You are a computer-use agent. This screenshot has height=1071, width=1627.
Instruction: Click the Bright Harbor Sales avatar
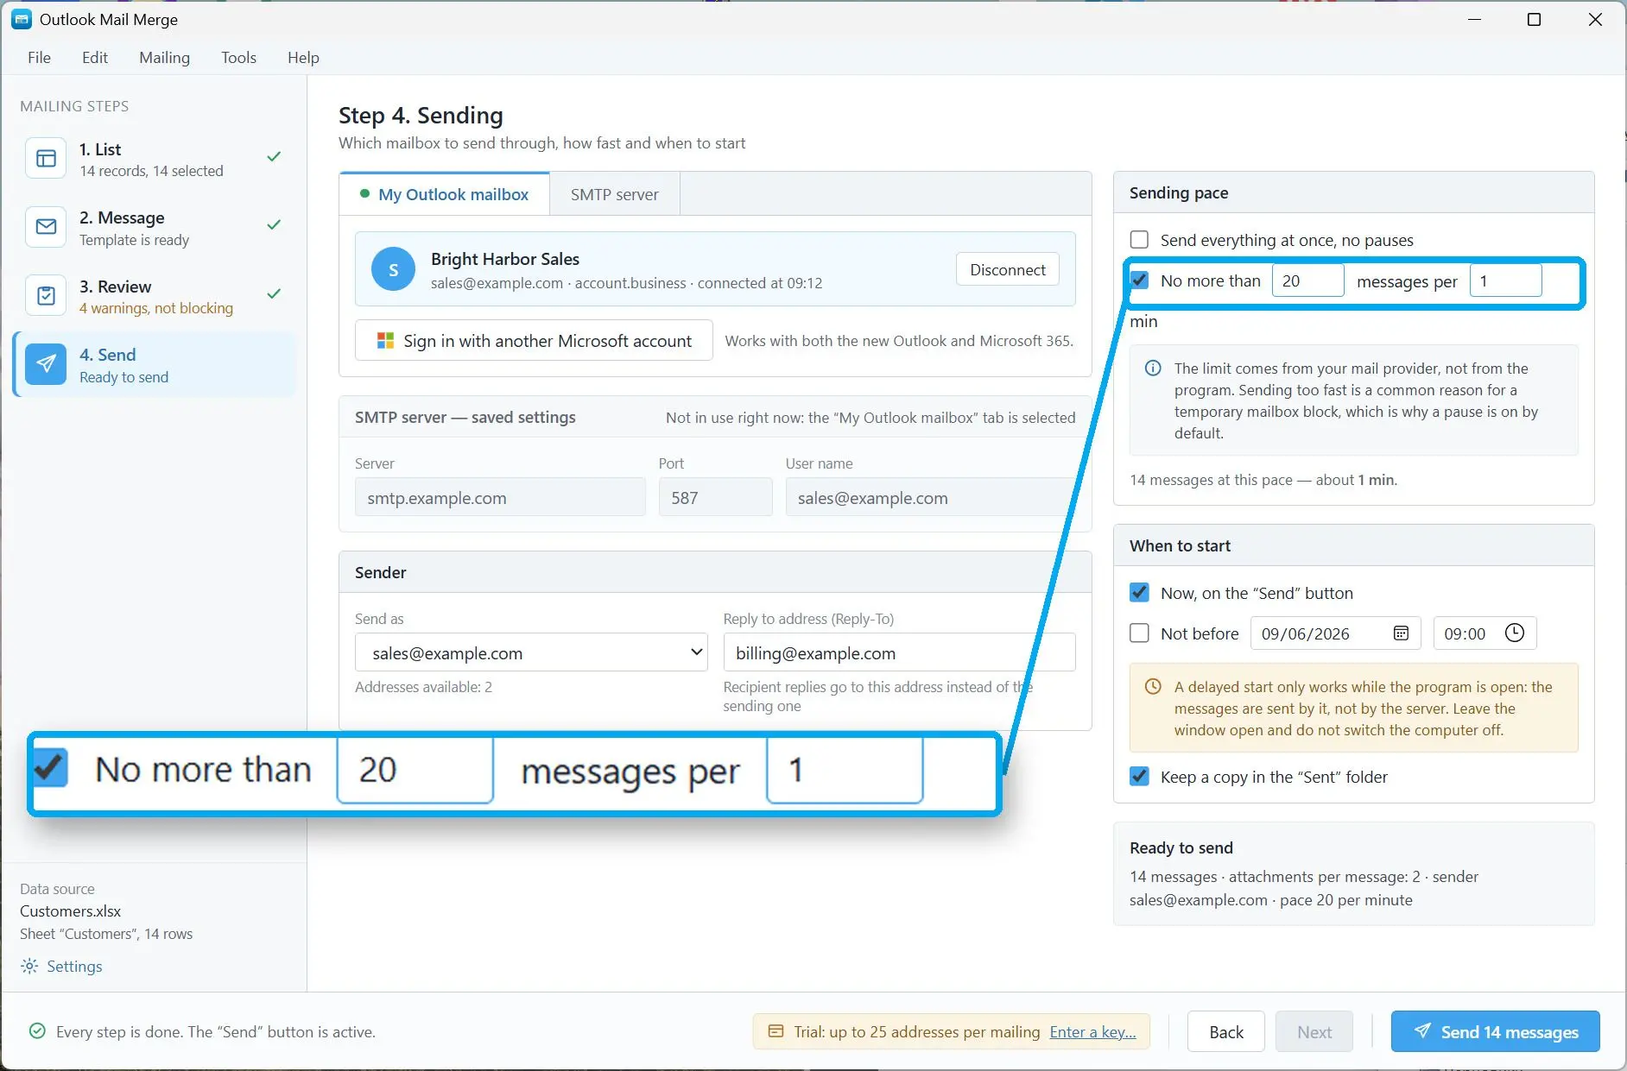point(393,269)
